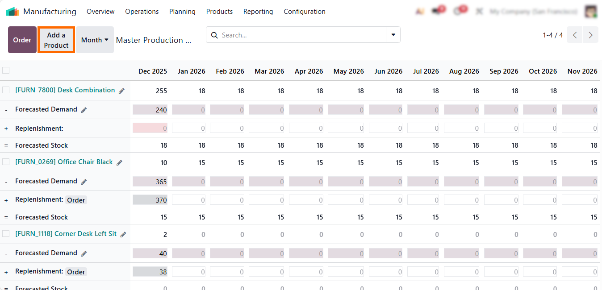Click pencil icon beside Office Chair Black
Viewport: 602px width, 290px height.
119,162
